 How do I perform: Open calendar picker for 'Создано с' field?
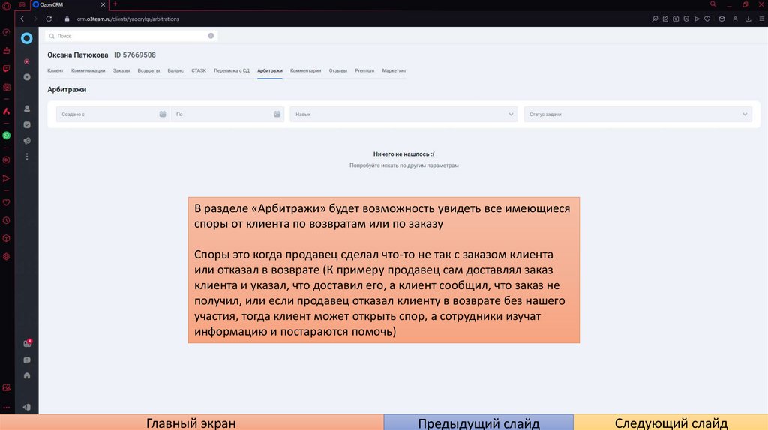click(163, 114)
